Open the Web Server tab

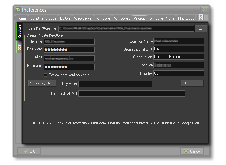click(83, 18)
